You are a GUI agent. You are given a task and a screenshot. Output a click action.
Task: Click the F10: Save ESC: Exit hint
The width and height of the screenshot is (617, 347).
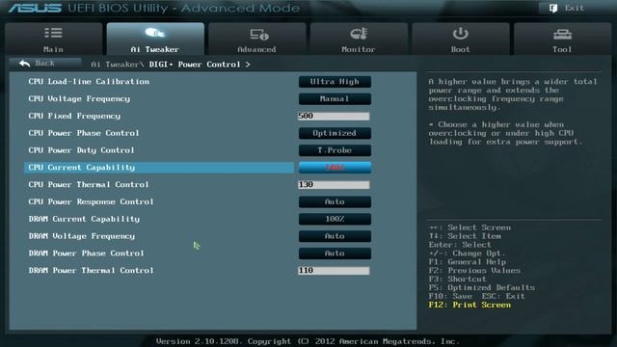click(x=477, y=296)
